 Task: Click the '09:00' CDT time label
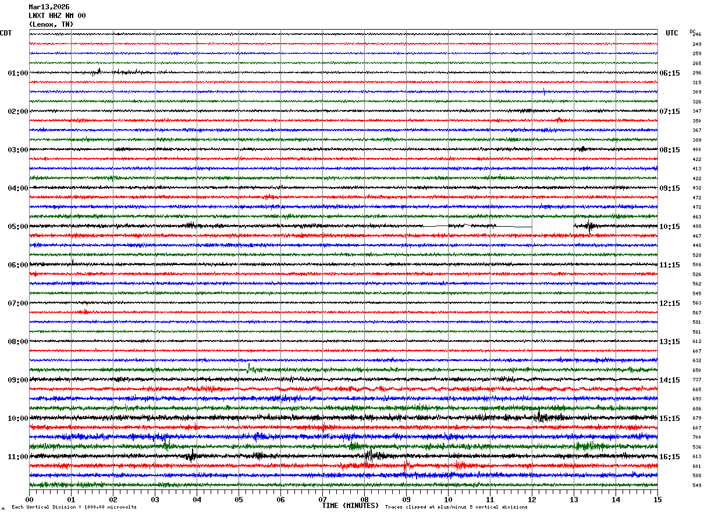pyautogui.click(x=18, y=380)
